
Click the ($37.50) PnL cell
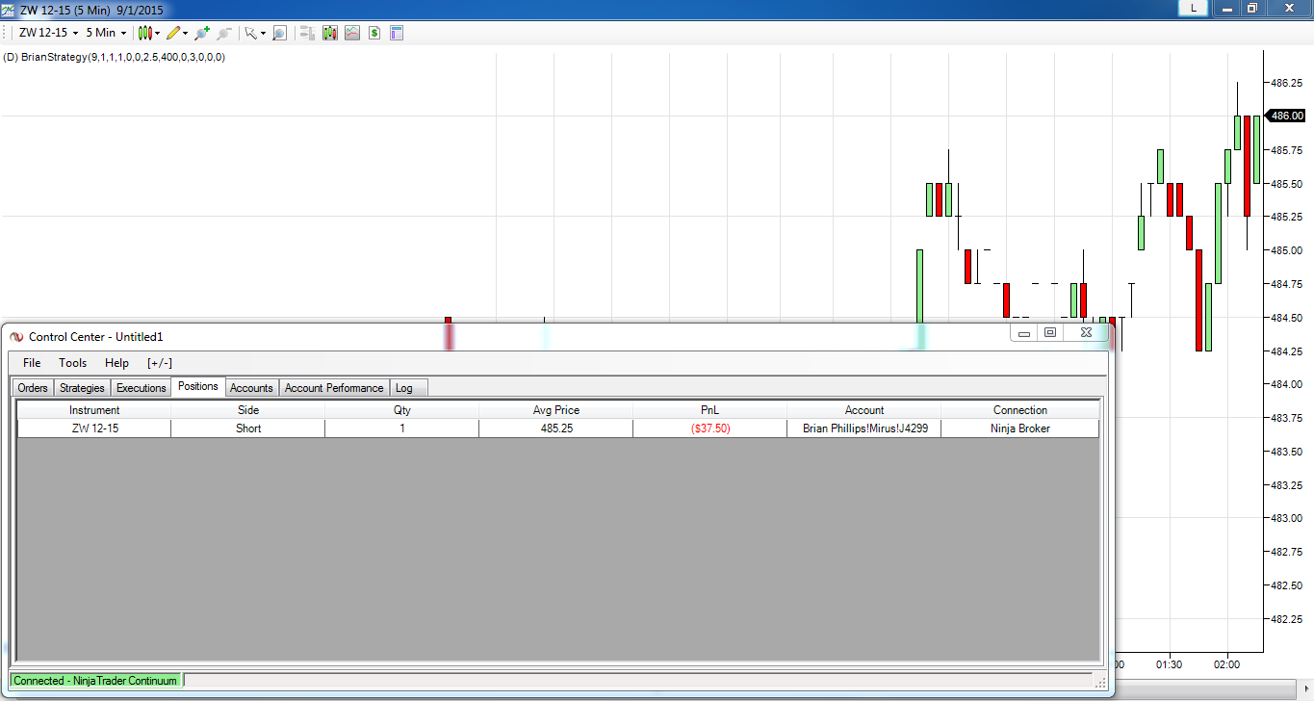tap(710, 428)
